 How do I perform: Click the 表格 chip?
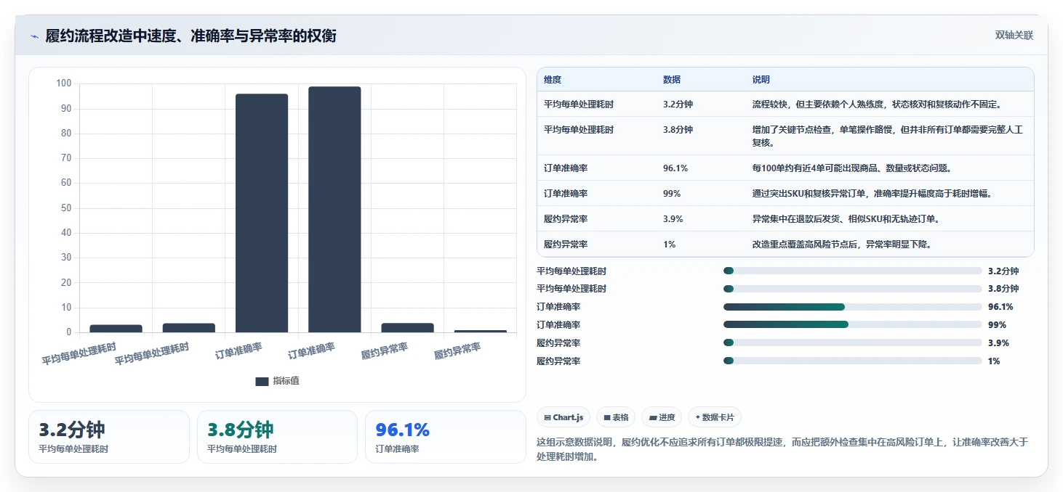pyautogui.click(x=615, y=417)
